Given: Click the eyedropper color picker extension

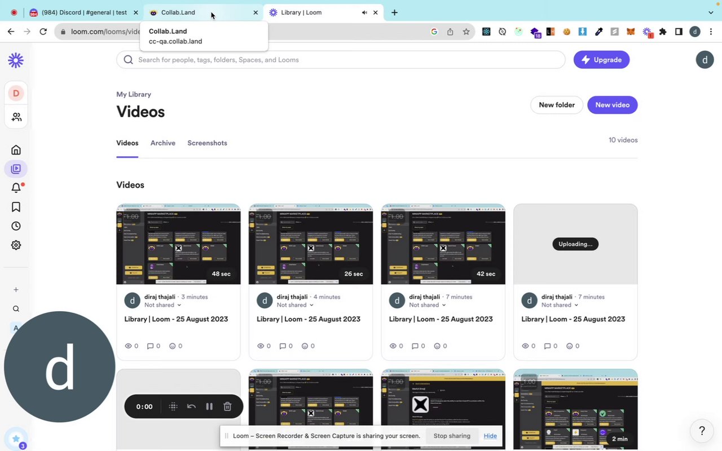Looking at the screenshot, I should [x=598, y=32].
